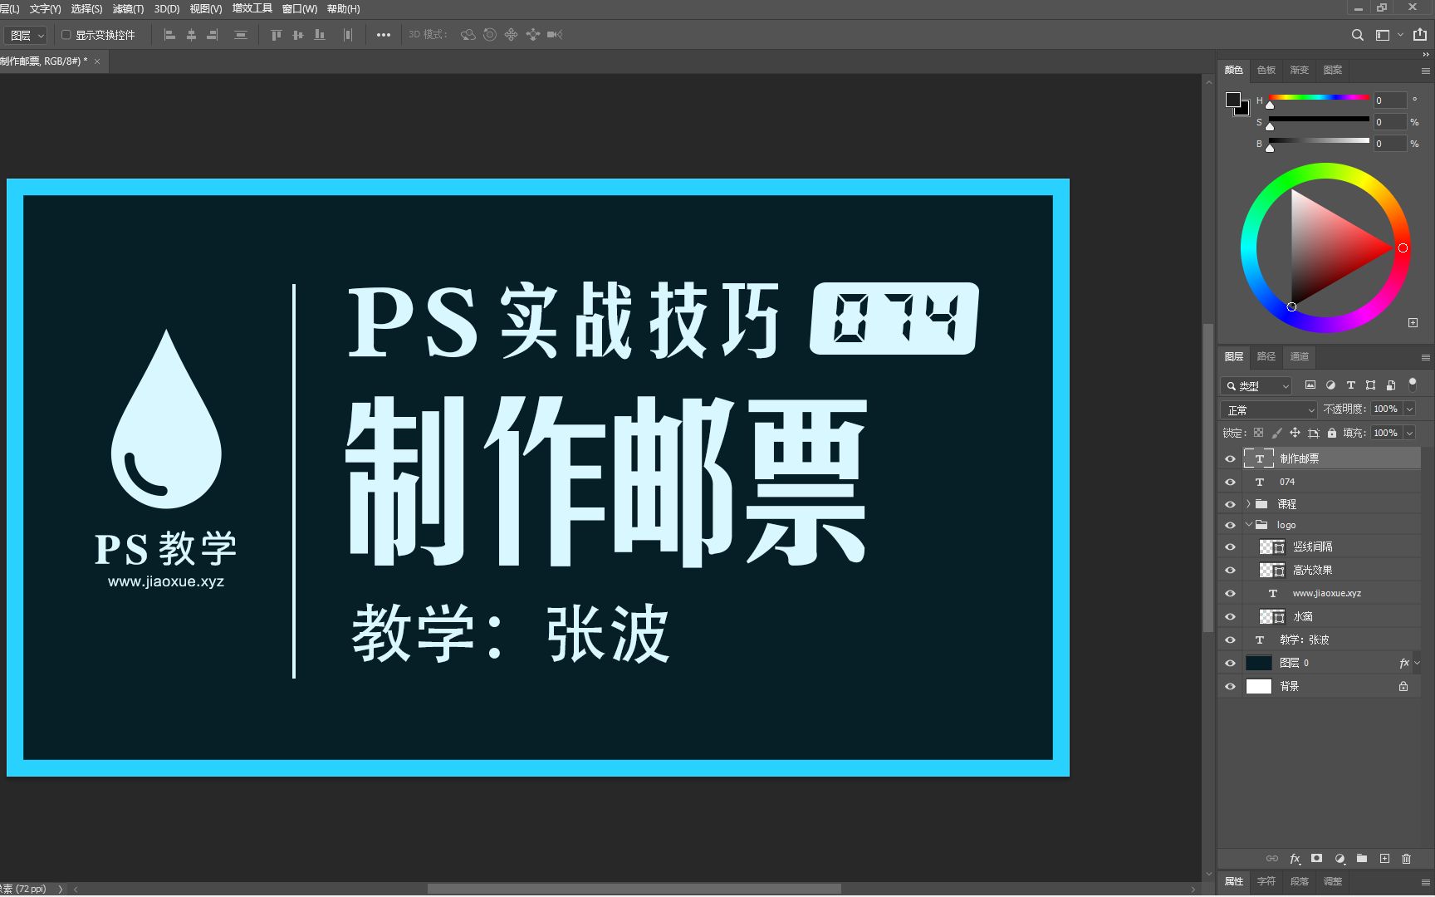Open the 类型 layer filter dropdown
This screenshot has height=897, width=1435.
[1256, 385]
